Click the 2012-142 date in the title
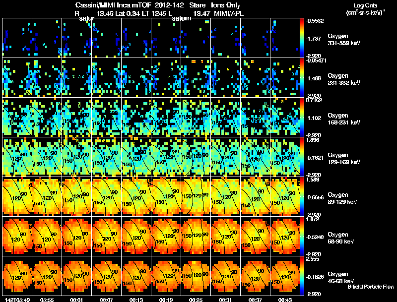The height and width of the screenshot is (302, 397). coord(169,5)
